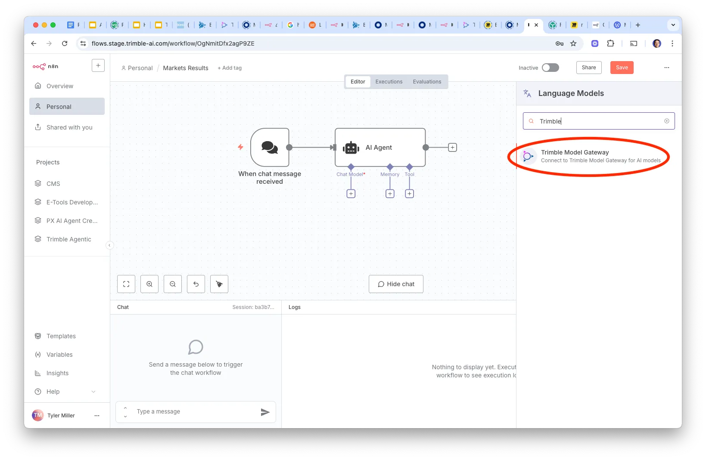This screenshot has height=460, width=706.
Task: Create new item with sidebar plus button
Action: coord(98,65)
